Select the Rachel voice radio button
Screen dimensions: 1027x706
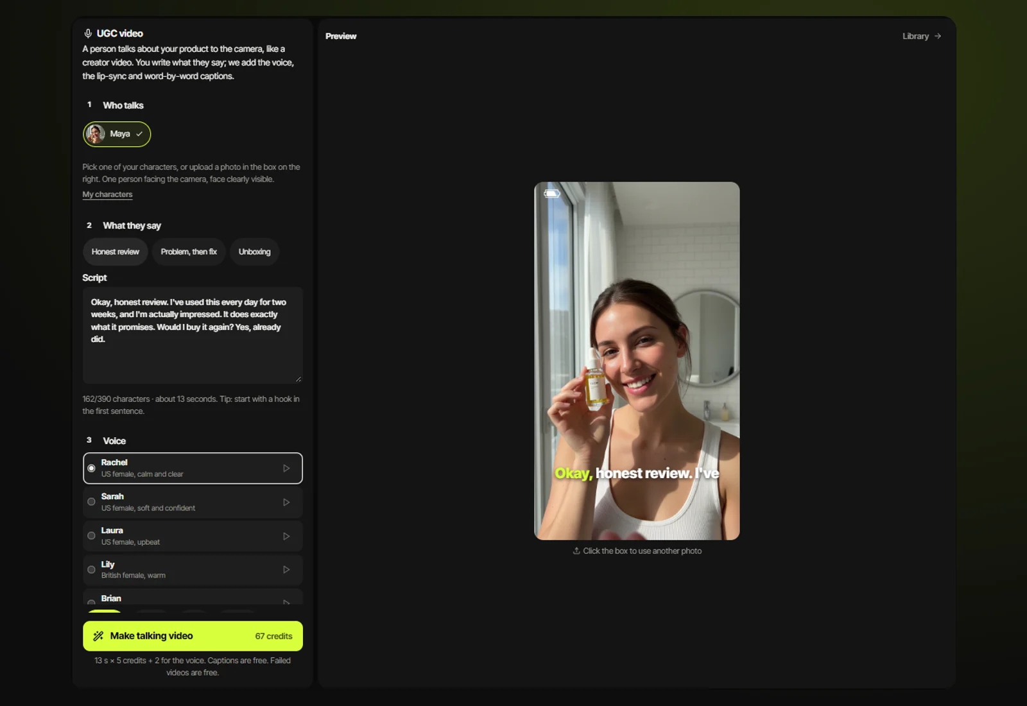click(91, 469)
